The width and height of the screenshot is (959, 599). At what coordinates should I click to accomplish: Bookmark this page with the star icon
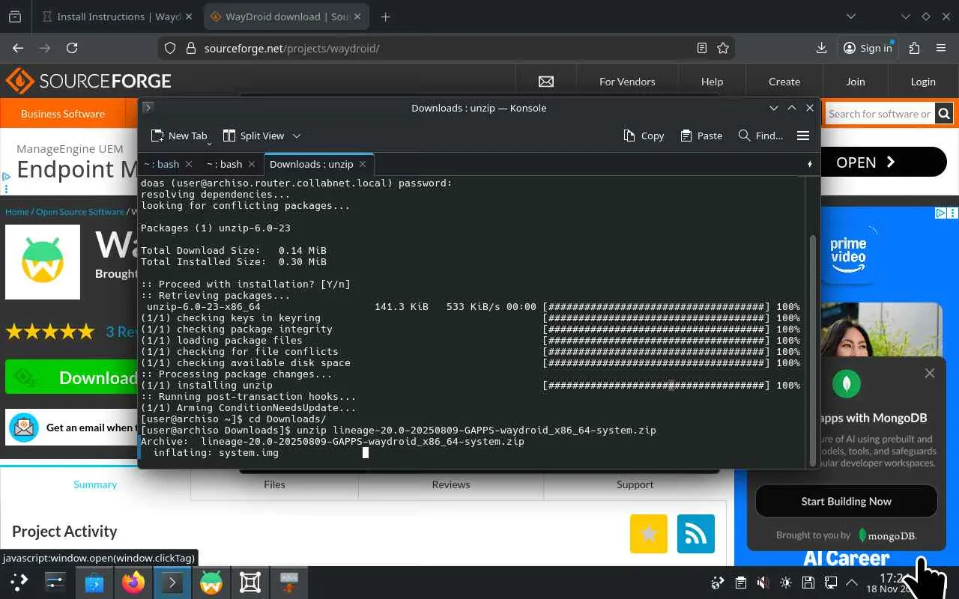click(x=723, y=48)
